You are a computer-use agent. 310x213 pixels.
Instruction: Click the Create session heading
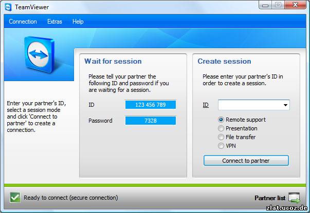tap(224, 61)
